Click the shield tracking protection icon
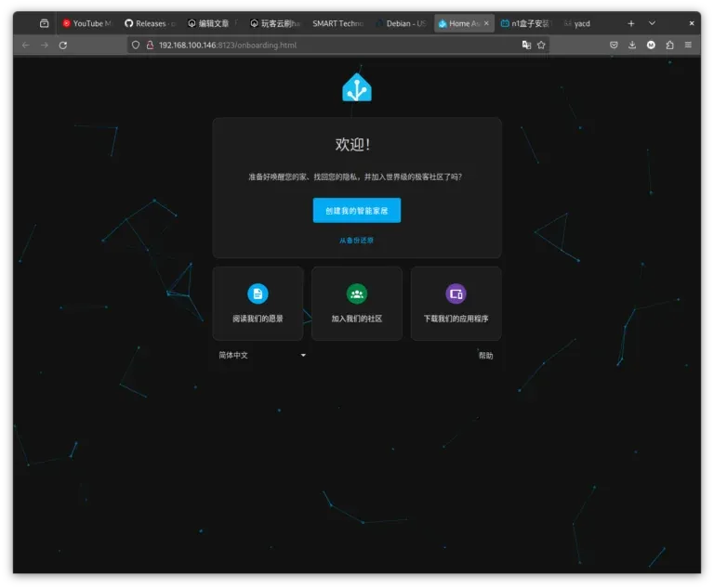 pos(136,46)
